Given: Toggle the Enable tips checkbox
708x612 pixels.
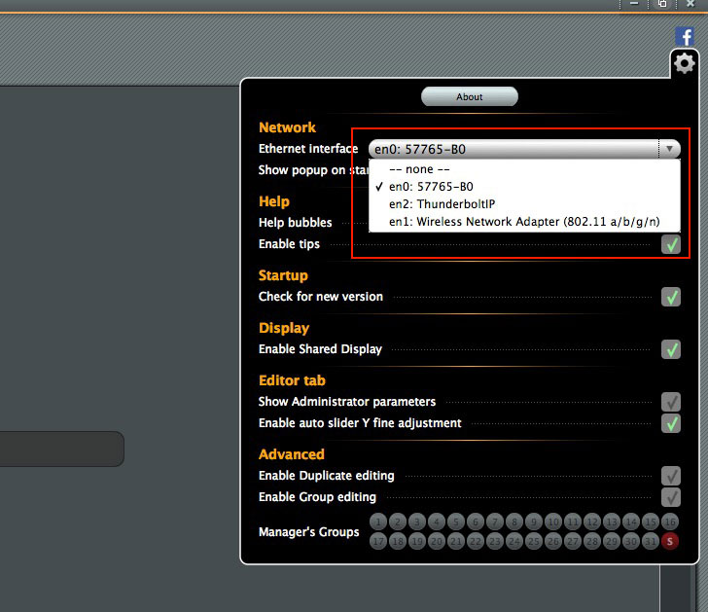Looking at the screenshot, I should (671, 244).
